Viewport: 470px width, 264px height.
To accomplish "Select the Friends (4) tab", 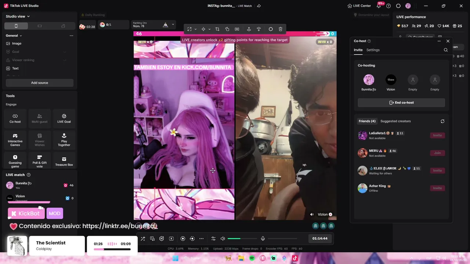I will point(367,121).
